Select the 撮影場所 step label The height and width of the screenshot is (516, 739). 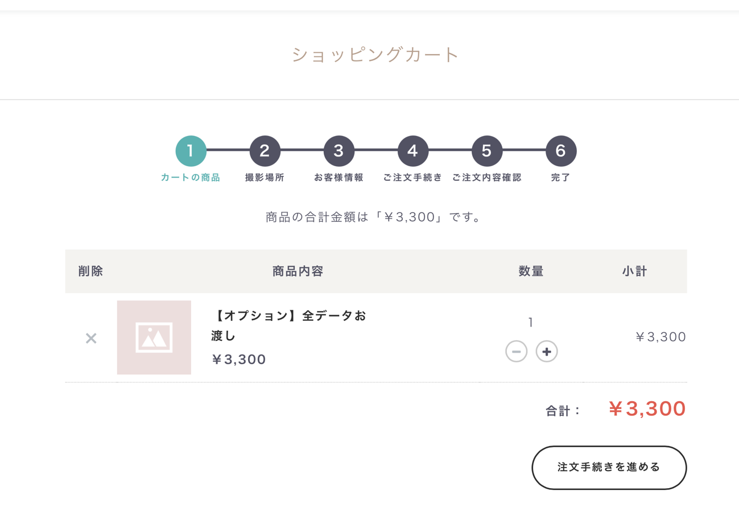[x=265, y=177]
